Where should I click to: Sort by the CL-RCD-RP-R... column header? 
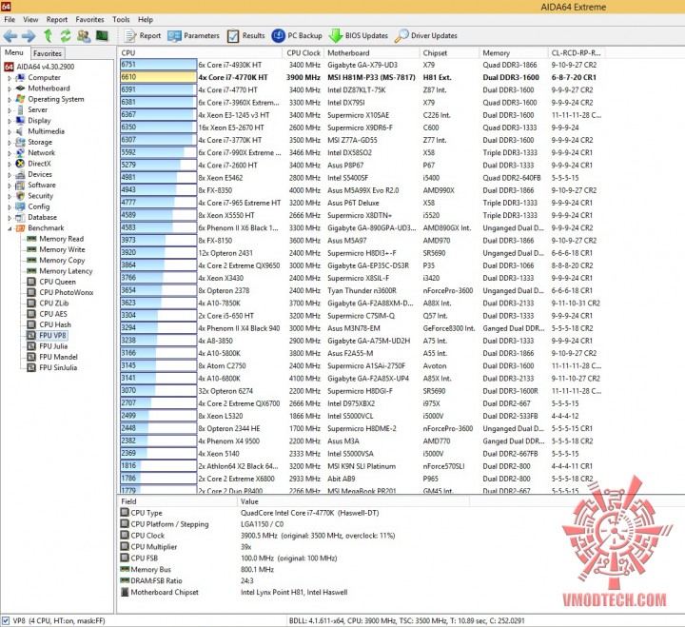pos(577,53)
